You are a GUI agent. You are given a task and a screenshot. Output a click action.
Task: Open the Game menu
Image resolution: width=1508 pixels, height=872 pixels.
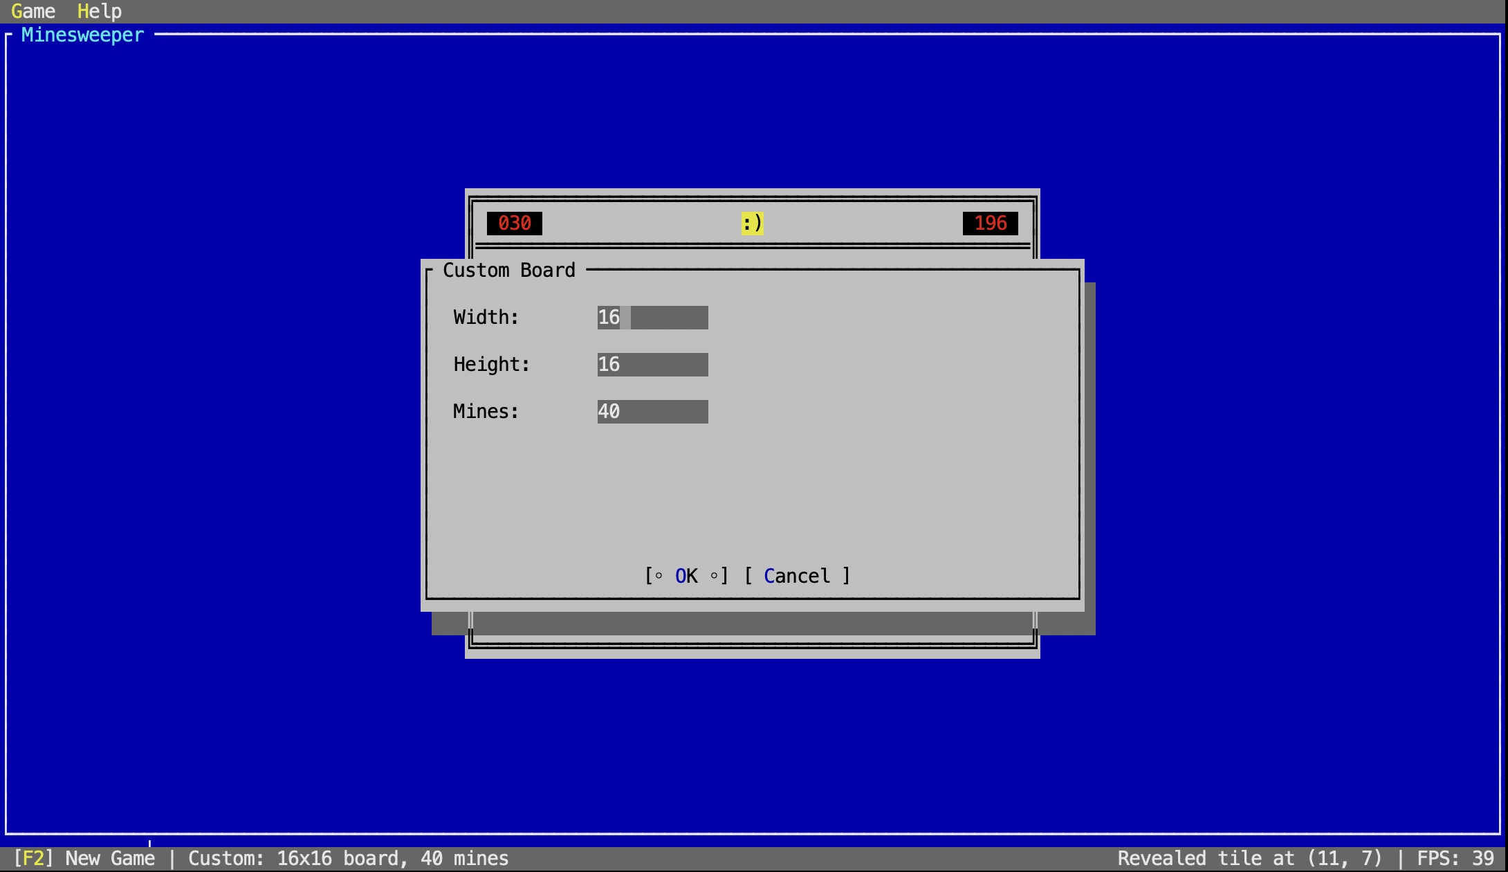[33, 11]
